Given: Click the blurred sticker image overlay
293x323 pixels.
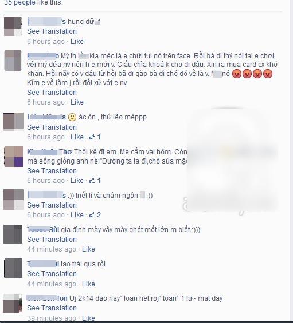Looking at the screenshot, I should pos(232,159).
